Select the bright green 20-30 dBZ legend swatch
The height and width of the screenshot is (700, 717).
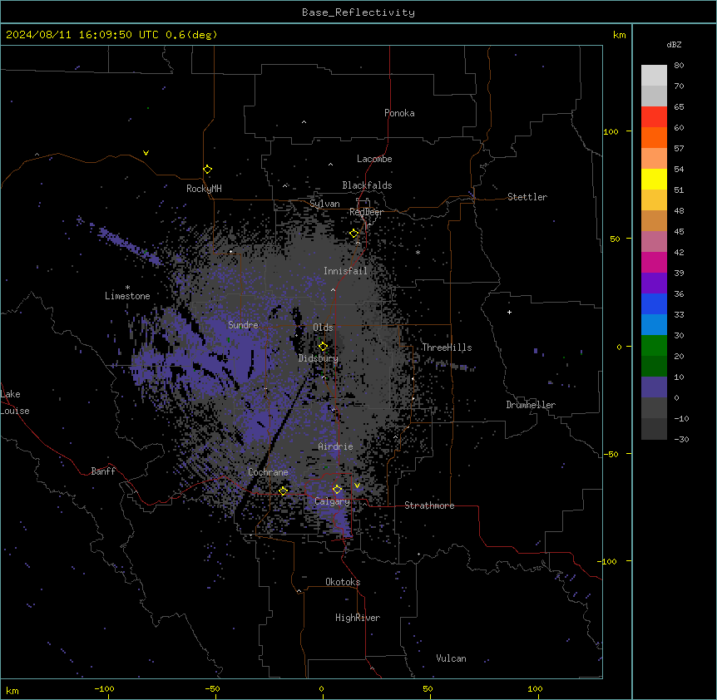tap(654, 346)
